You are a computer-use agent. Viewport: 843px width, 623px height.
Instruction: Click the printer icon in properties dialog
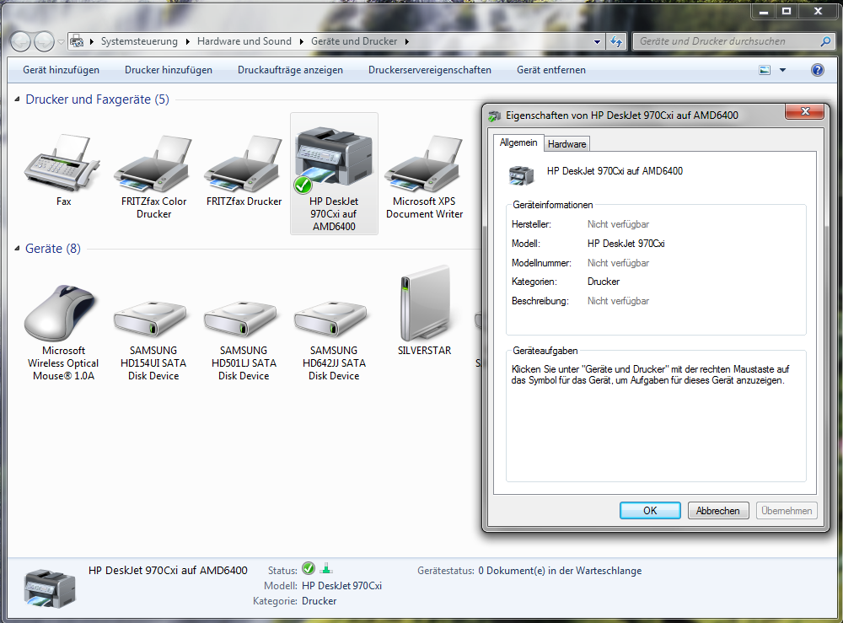tap(521, 175)
